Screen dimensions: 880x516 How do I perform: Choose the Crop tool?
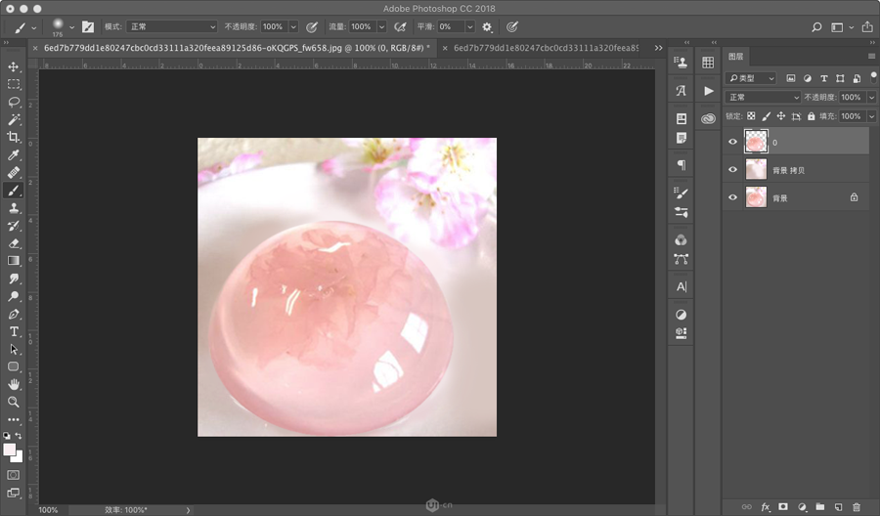pos(14,137)
